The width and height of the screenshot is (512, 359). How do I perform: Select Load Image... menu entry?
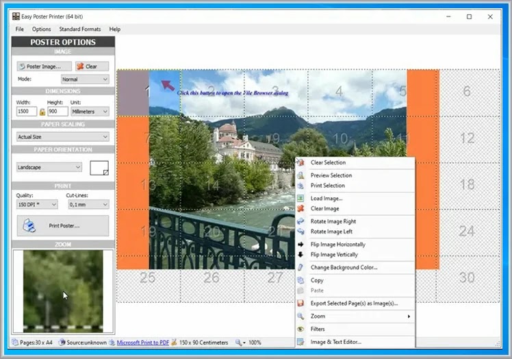coord(355,198)
